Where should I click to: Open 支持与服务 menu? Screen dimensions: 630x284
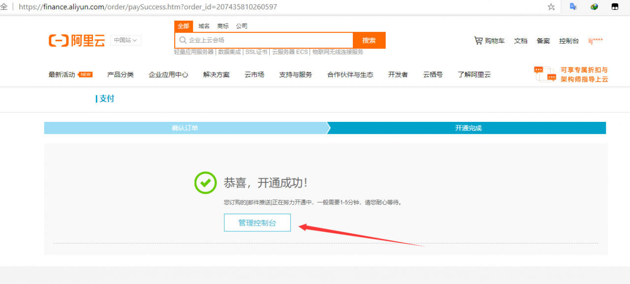(x=296, y=75)
